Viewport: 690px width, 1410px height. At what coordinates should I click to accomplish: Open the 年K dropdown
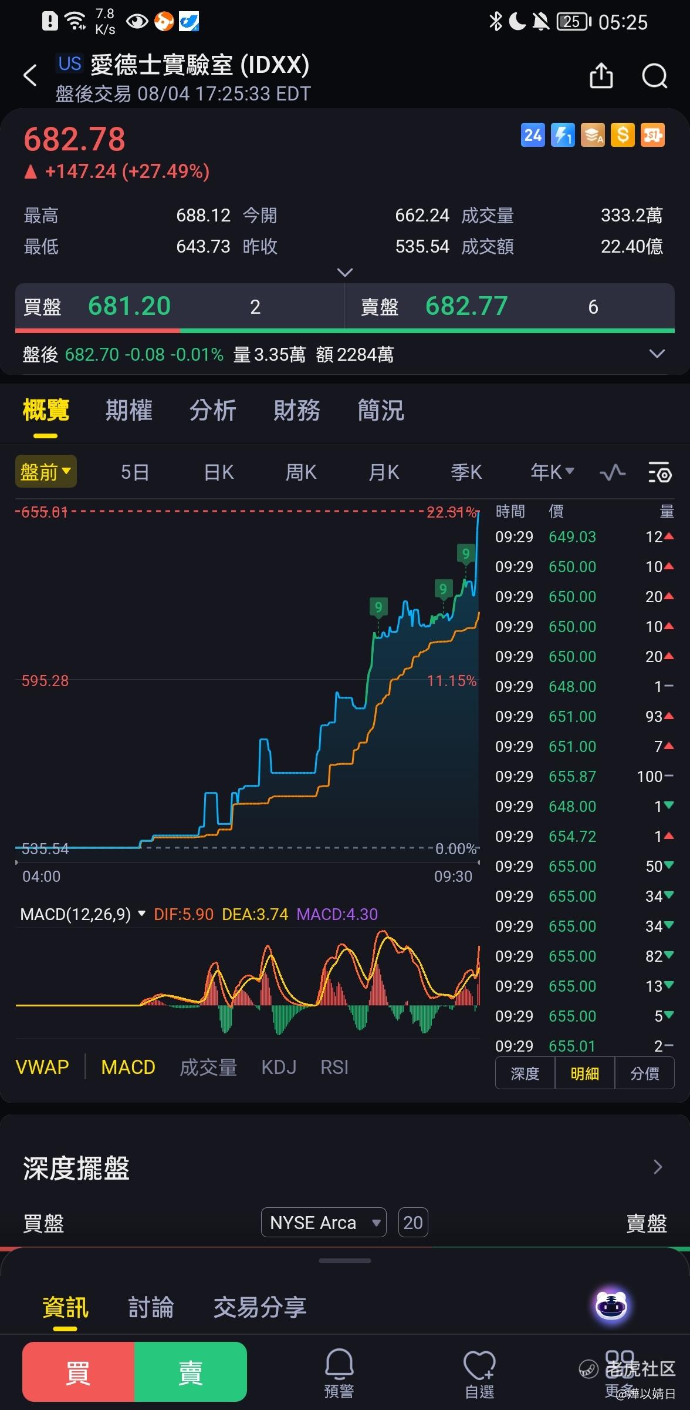[552, 472]
